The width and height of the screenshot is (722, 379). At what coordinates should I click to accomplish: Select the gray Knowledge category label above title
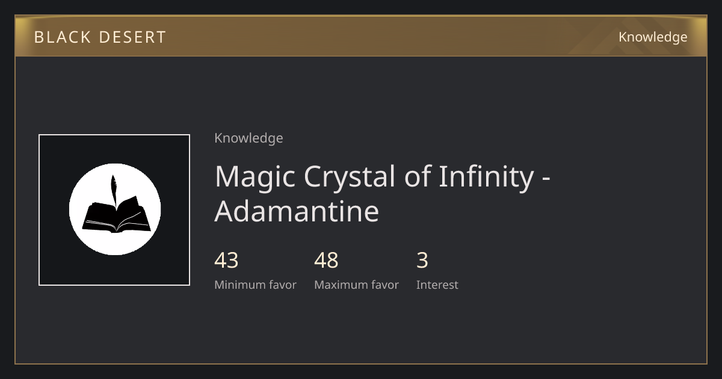pyautogui.click(x=248, y=138)
